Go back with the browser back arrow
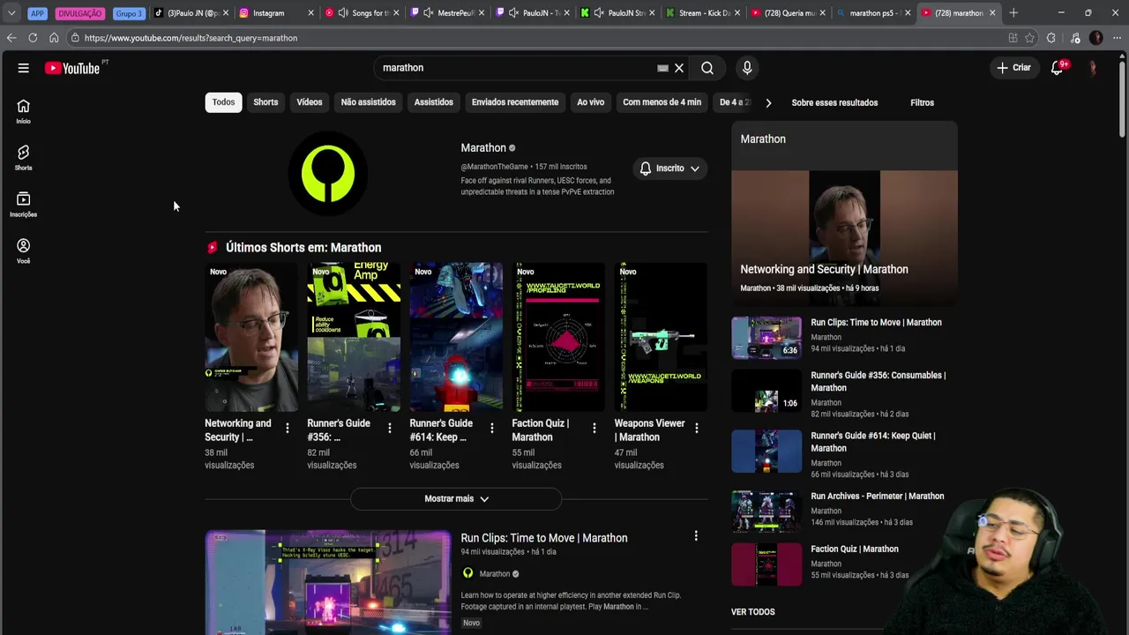Image resolution: width=1129 pixels, height=635 pixels. pos(11,38)
